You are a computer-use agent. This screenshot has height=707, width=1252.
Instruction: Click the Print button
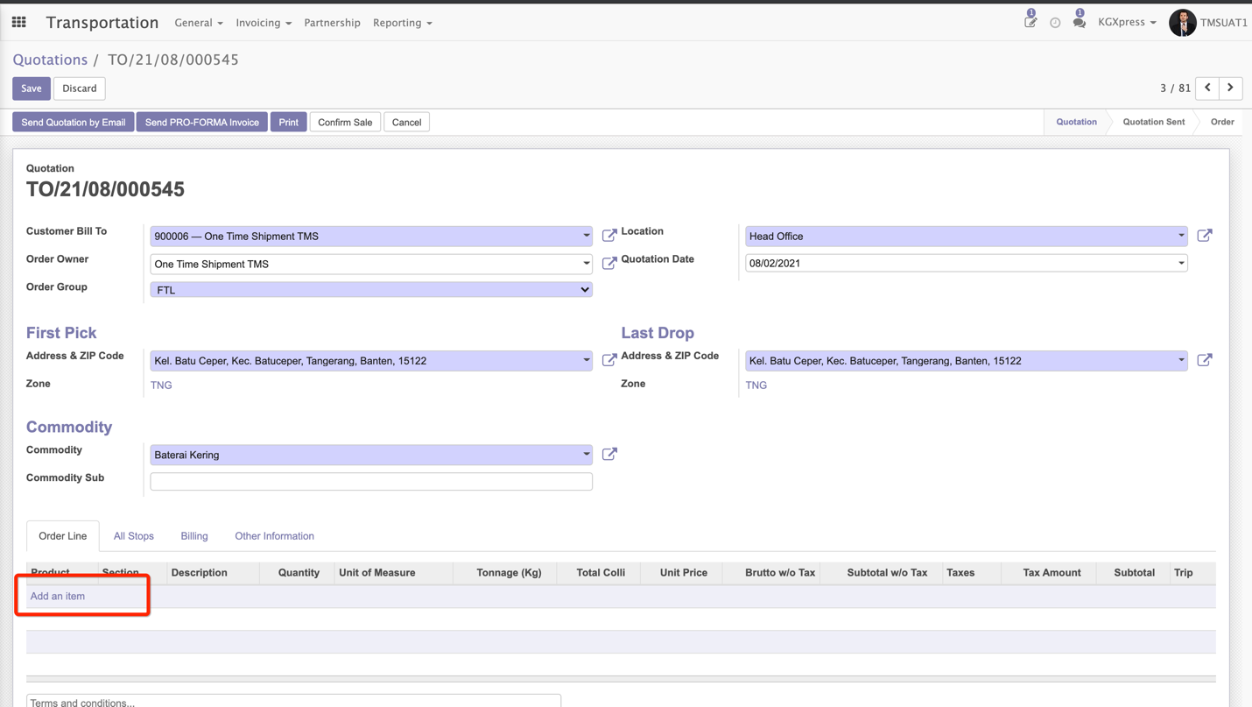289,123
